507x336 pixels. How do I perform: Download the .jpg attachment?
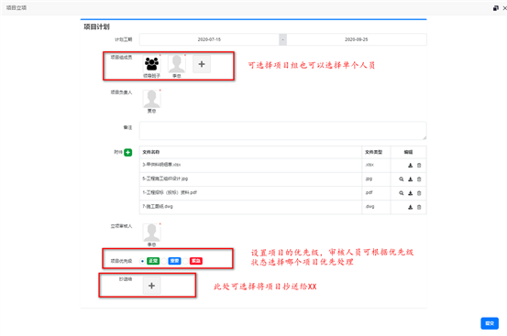coord(411,179)
